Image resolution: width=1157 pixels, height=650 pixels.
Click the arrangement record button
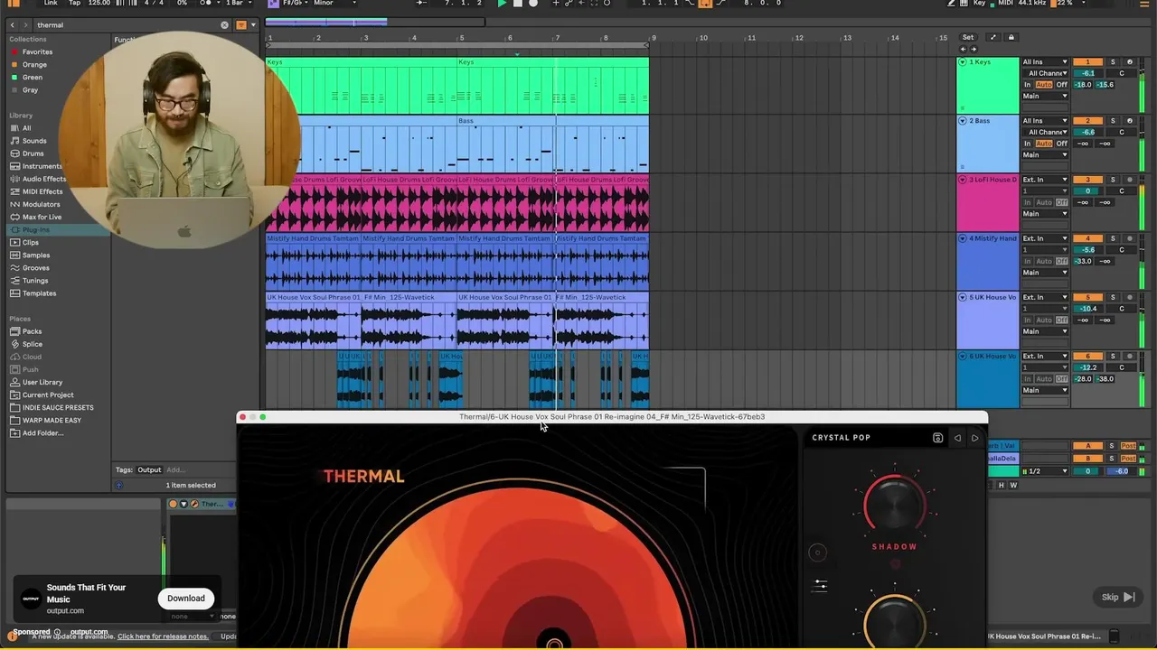click(x=532, y=4)
